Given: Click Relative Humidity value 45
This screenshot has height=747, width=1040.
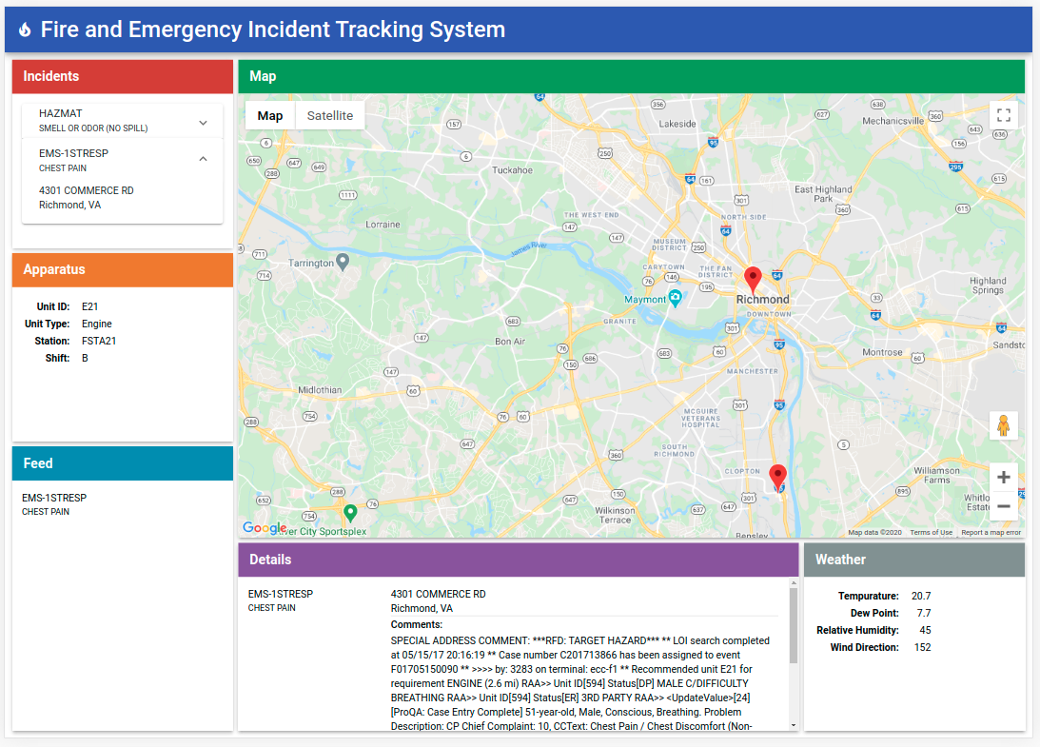Looking at the screenshot, I should point(925,630).
